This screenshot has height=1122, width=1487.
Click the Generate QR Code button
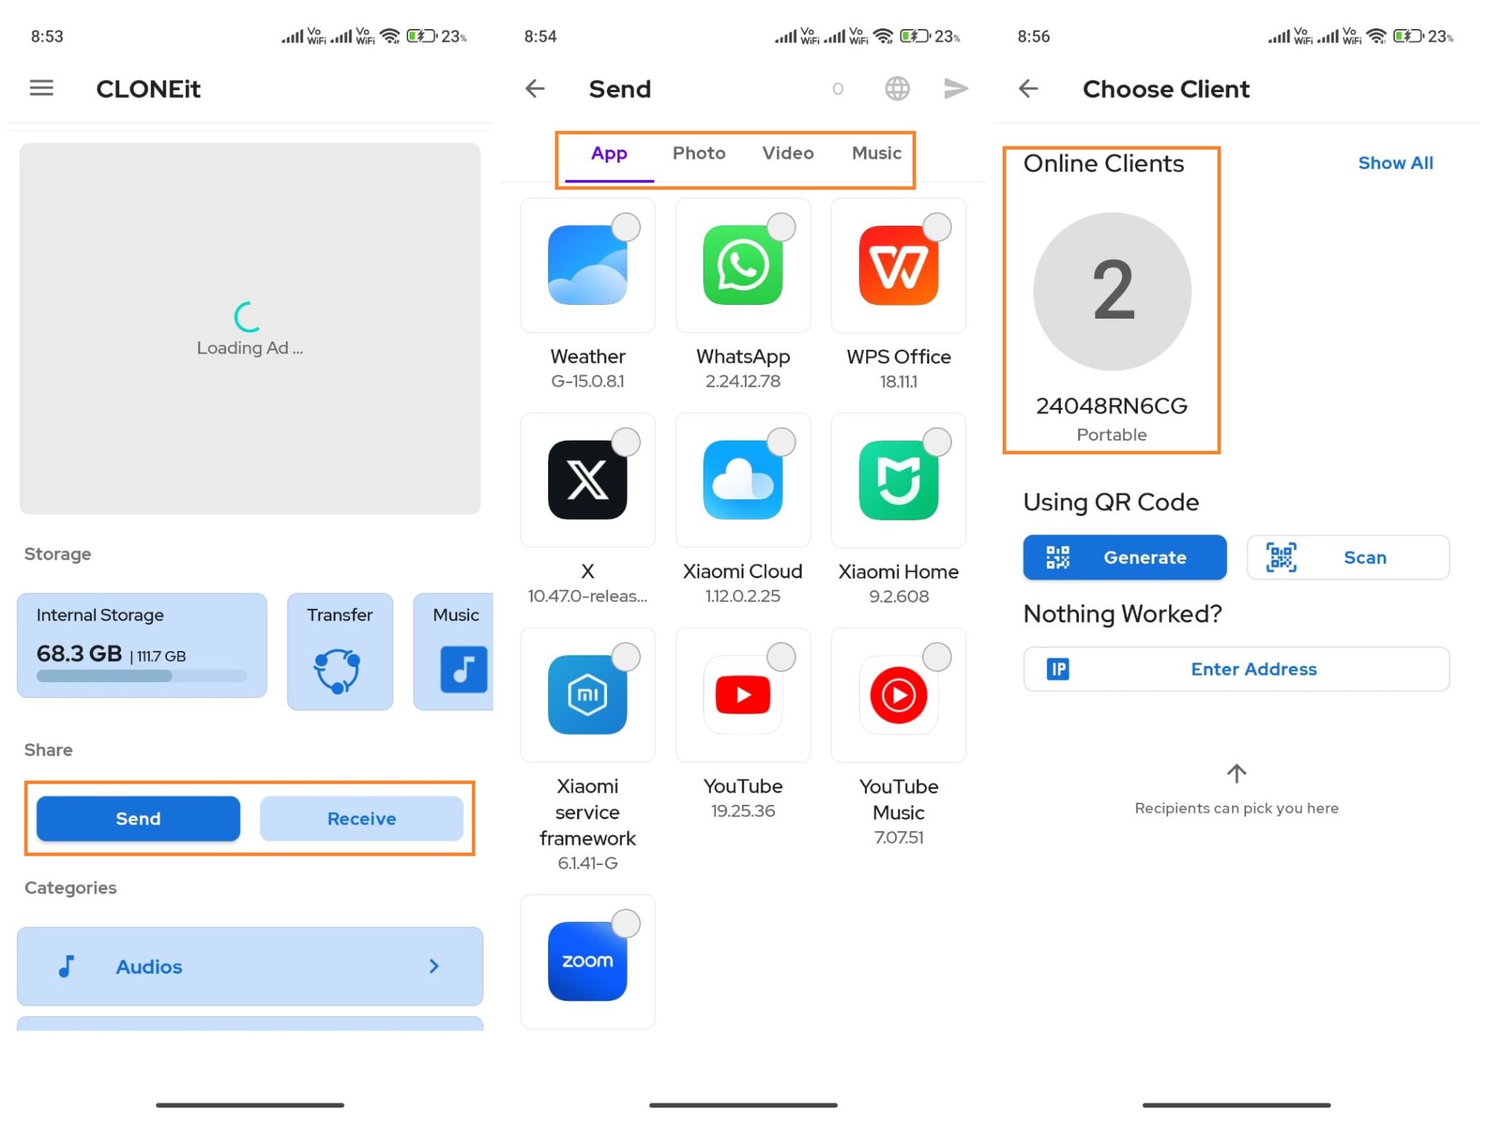(x=1124, y=557)
